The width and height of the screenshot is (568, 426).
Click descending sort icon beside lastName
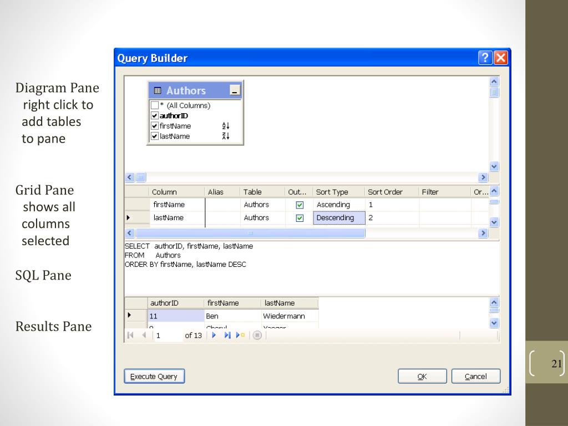(x=225, y=136)
